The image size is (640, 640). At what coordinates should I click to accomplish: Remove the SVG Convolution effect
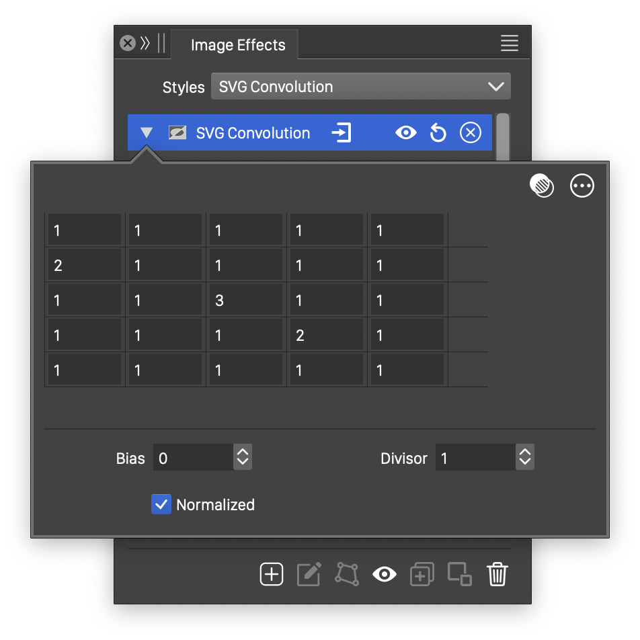pos(471,133)
